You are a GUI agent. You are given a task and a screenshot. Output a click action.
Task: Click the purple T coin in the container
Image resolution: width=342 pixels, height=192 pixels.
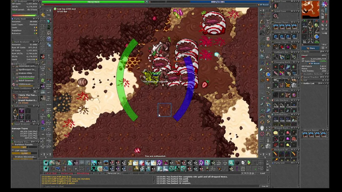point(294,95)
